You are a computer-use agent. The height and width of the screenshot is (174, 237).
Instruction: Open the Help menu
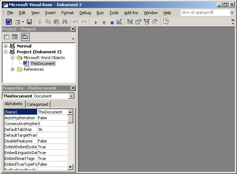pos(167,13)
